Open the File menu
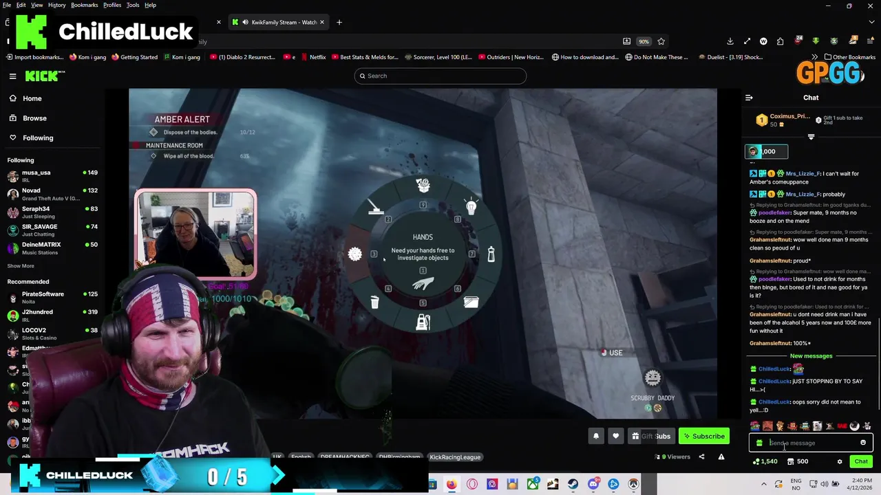 tap(7, 5)
